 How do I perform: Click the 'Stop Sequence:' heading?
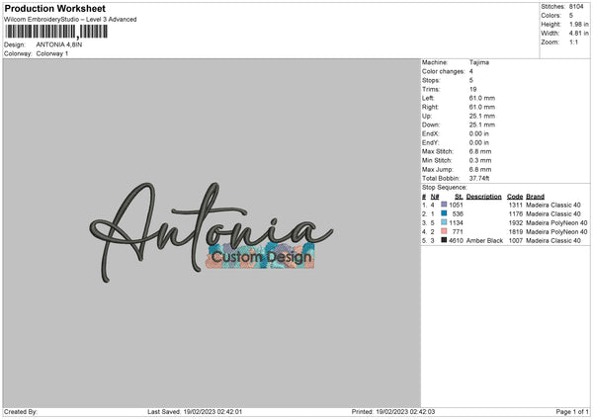tap(445, 188)
